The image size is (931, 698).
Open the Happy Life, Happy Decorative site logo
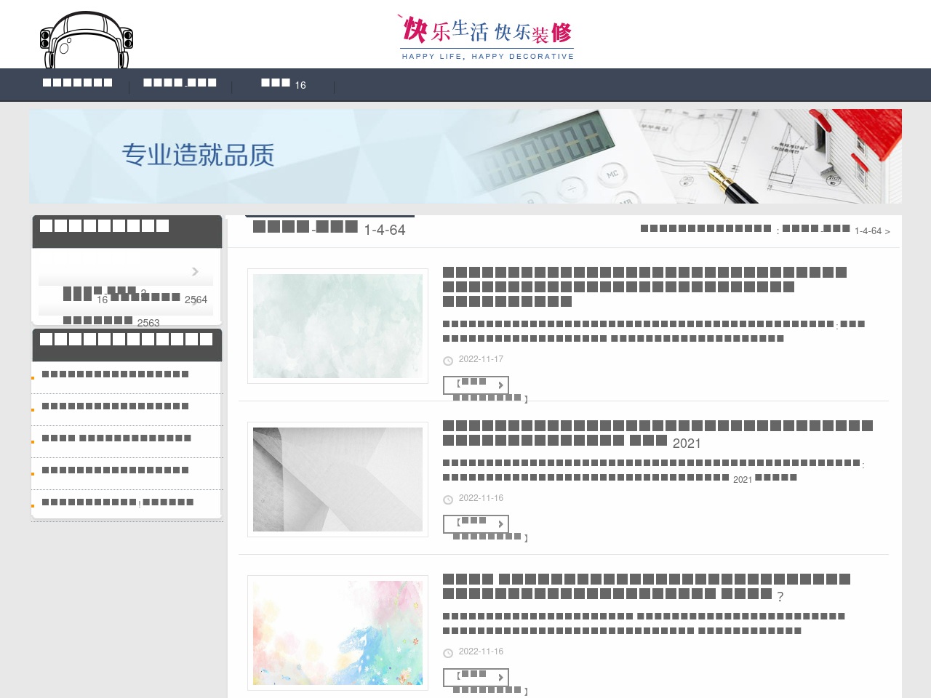point(487,36)
